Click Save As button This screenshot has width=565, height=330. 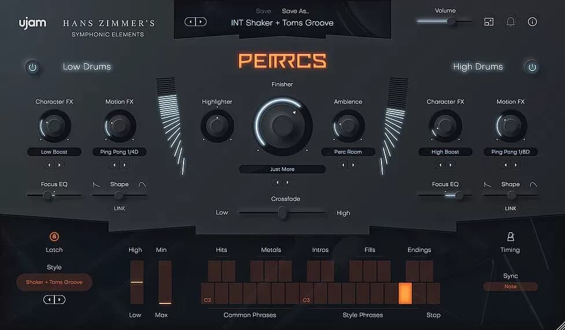point(295,11)
